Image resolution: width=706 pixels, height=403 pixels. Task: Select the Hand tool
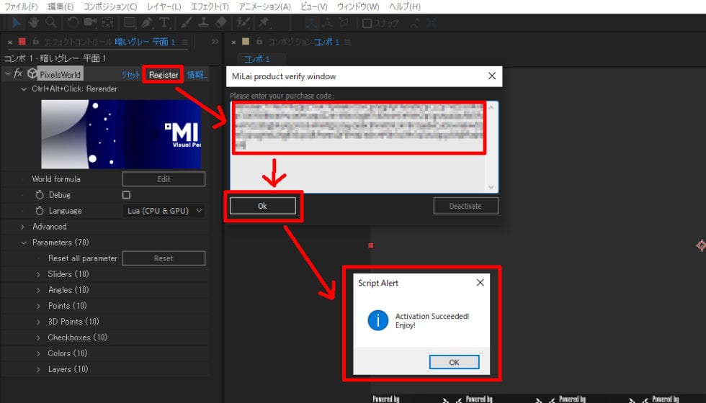click(x=34, y=23)
